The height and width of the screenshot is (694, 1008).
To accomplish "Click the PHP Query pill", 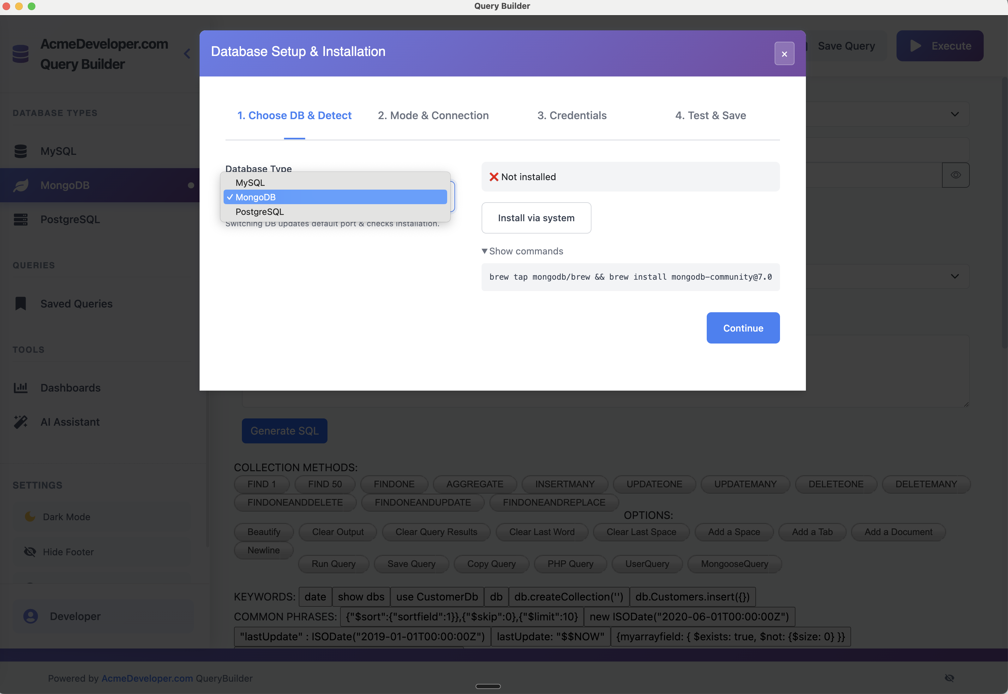I will click(x=571, y=563).
